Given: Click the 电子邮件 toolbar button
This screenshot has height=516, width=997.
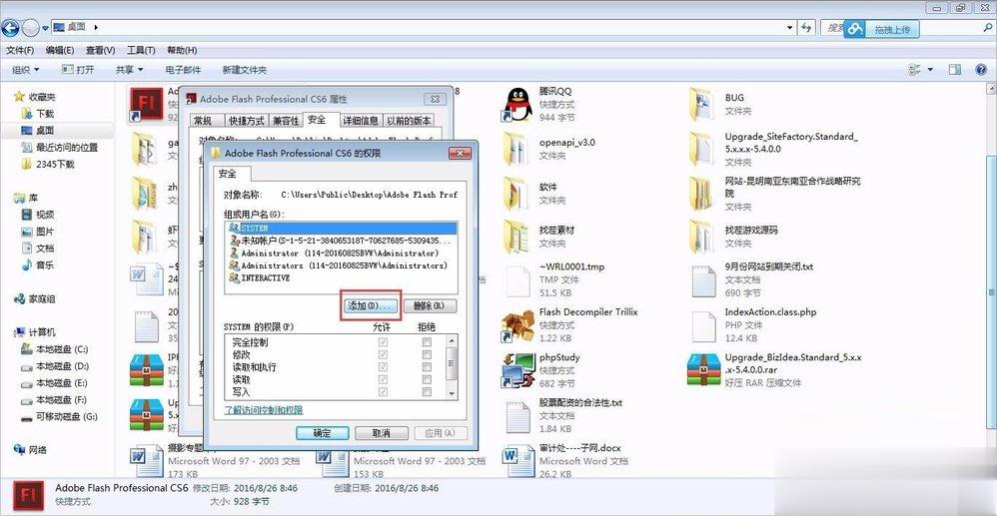Looking at the screenshot, I should tap(183, 70).
